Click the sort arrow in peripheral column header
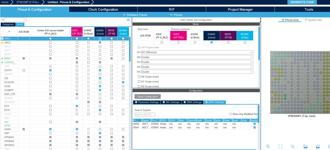The image size is (330, 150). [9, 32]
